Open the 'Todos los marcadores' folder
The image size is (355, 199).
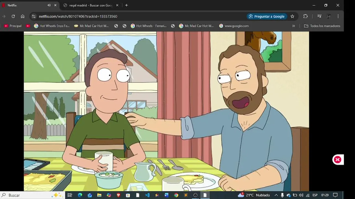point(322,26)
